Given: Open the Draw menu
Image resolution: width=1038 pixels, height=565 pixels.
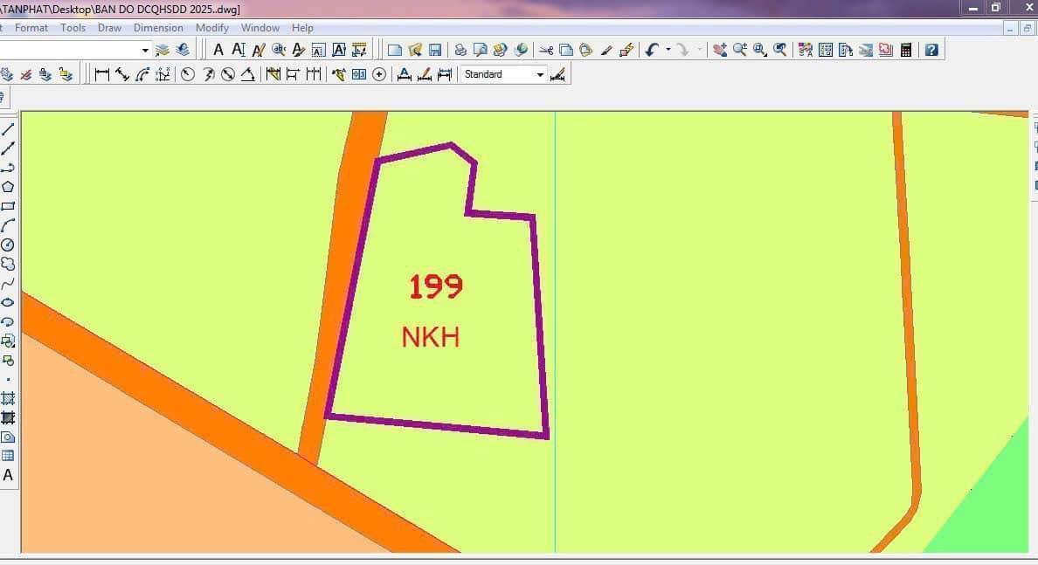Looking at the screenshot, I should click(109, 28).
